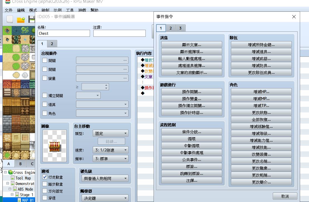Open the 編輯 menu
This screenshot has height=202, width=309.
(21, 10)
